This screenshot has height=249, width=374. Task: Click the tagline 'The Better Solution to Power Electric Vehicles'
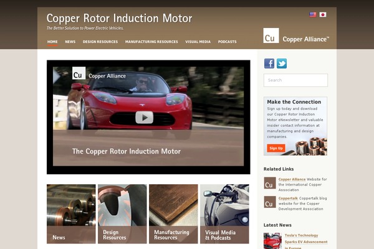85,28
